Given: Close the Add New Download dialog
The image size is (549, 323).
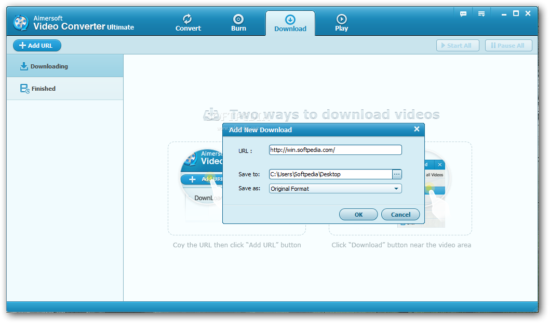Looking at the screenshot, I should (x=417, y=129).
